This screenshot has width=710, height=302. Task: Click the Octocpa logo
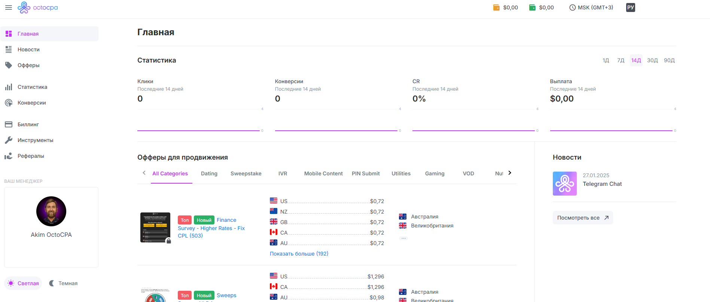pyautogui.click(x=38, y=7)
